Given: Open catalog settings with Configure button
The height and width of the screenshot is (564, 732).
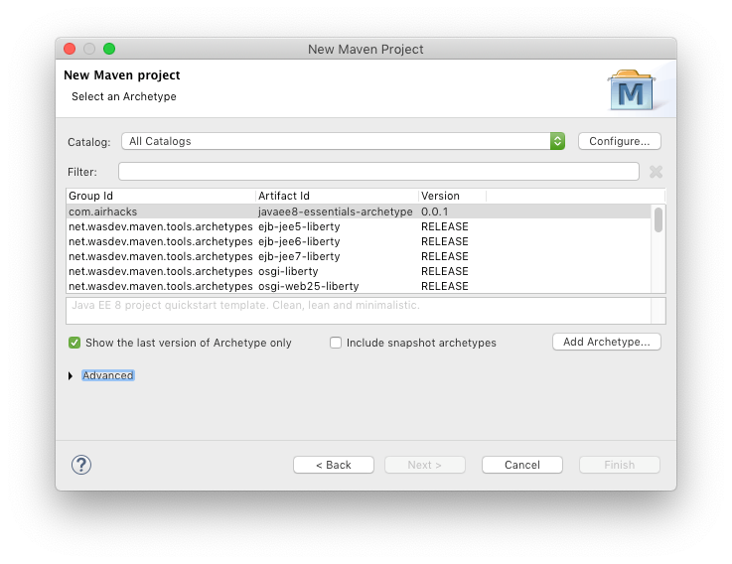Looking at the screenshot, I should (x=619, y=141).
